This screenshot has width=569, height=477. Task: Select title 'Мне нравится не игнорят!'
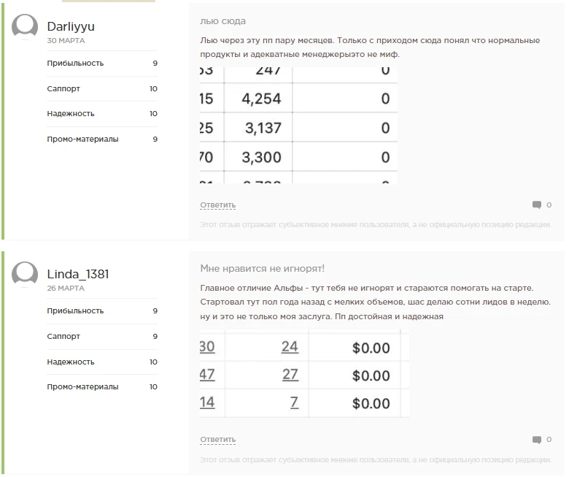point(262,269)
